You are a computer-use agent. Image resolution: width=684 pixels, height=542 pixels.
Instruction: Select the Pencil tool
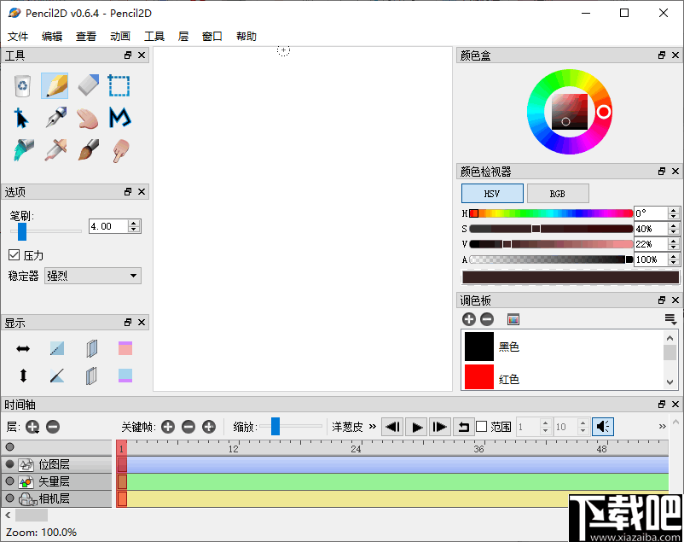54,85
